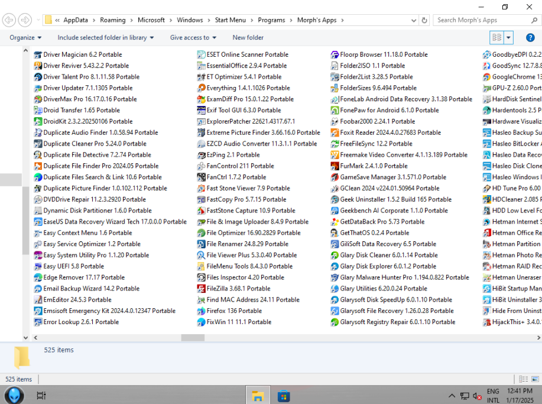This screenshot has width=542, height=404.
Task: Expand the view options dropdown arrow
Action: (x=508, y=38)
